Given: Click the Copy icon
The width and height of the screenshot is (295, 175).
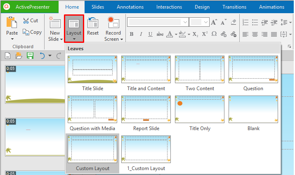Looking at the screenshot, I should coord(26,32).
